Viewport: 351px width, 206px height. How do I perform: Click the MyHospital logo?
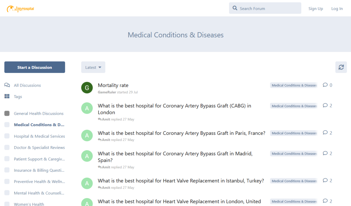point(21,9)
